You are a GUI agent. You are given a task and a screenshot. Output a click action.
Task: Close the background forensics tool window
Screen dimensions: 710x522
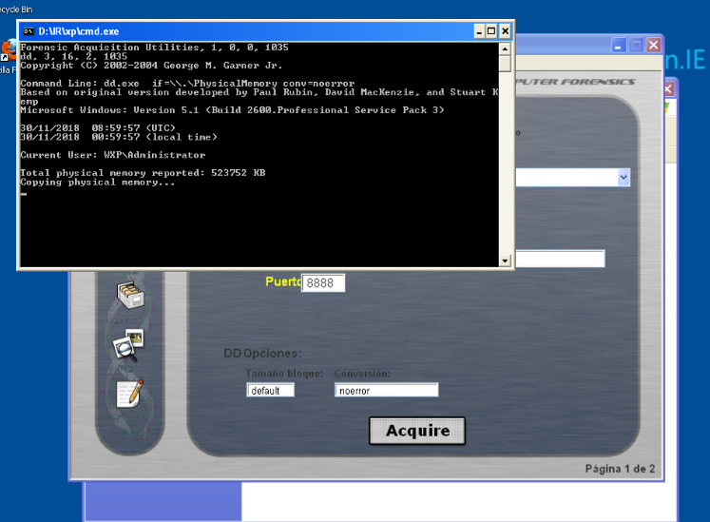(653, 45)
